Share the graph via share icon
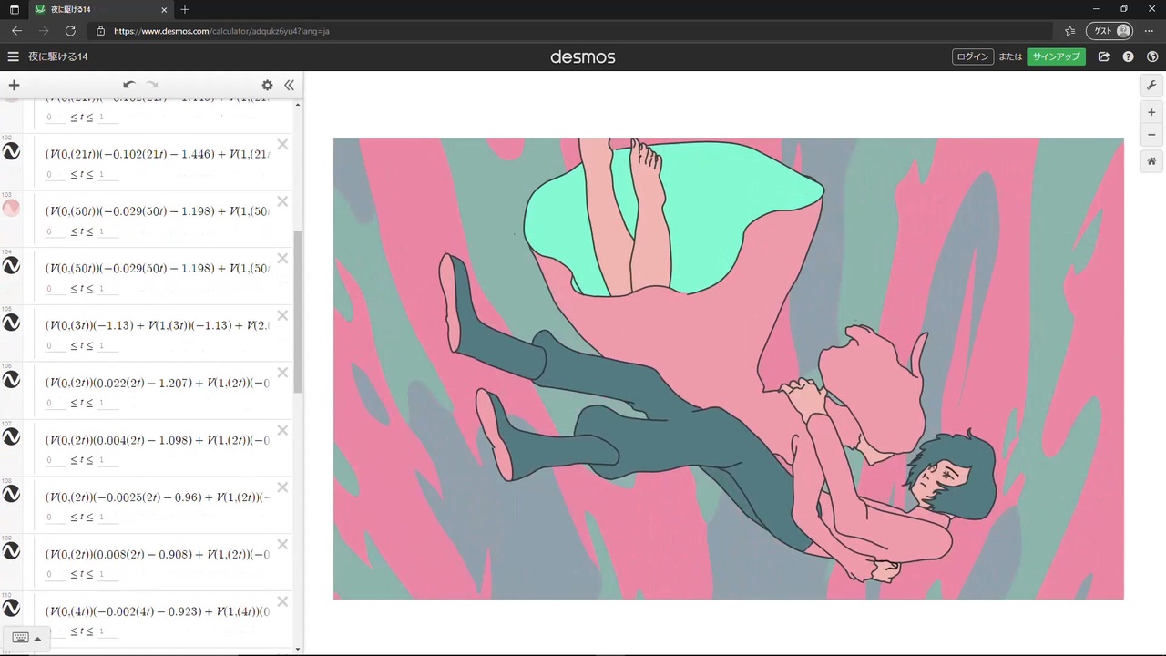This screenshot has width=1166, height=656. click(1104, 56)
